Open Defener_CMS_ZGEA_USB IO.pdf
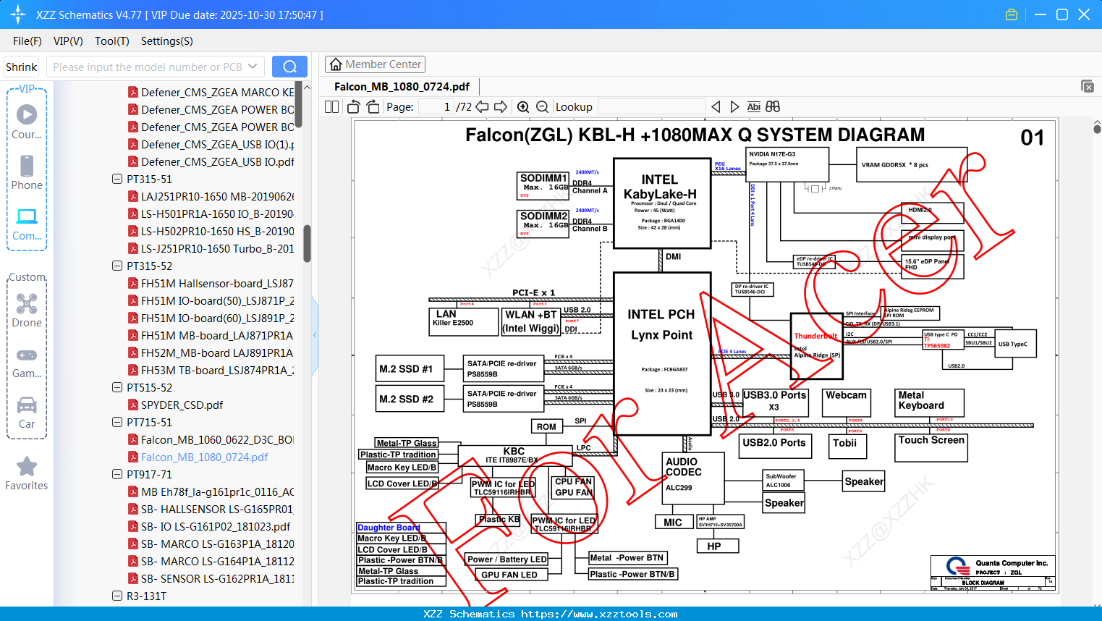This screenshot has height=621, width=1102. [x=217, y=161]
